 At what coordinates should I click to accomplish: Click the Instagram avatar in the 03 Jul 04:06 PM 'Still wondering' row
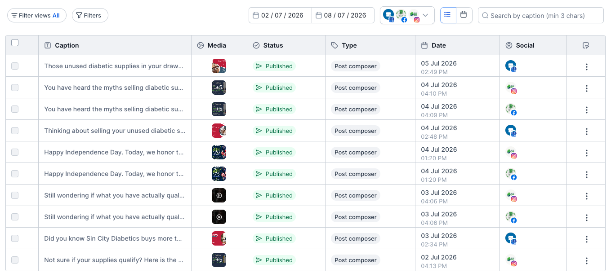(511, 196)
